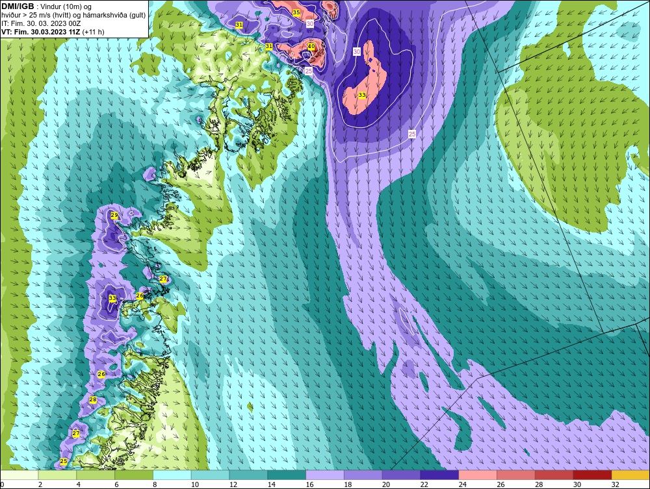Pick the purple 18–20 legend swatch
The image size is (650, 489).
point(363,475)
